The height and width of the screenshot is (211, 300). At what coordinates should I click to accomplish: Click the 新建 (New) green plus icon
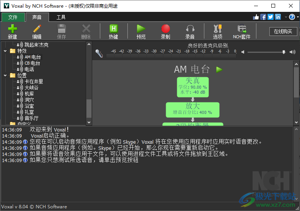13,29
